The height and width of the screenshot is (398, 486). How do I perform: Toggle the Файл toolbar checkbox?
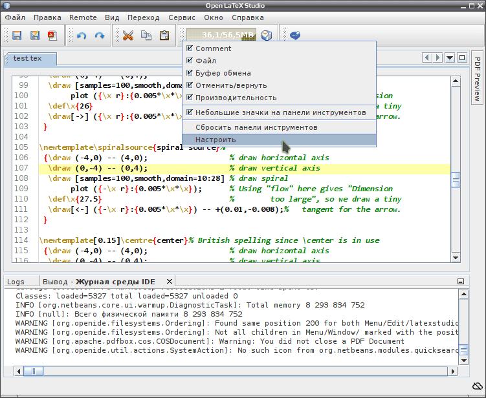click(x=190, y=61)
